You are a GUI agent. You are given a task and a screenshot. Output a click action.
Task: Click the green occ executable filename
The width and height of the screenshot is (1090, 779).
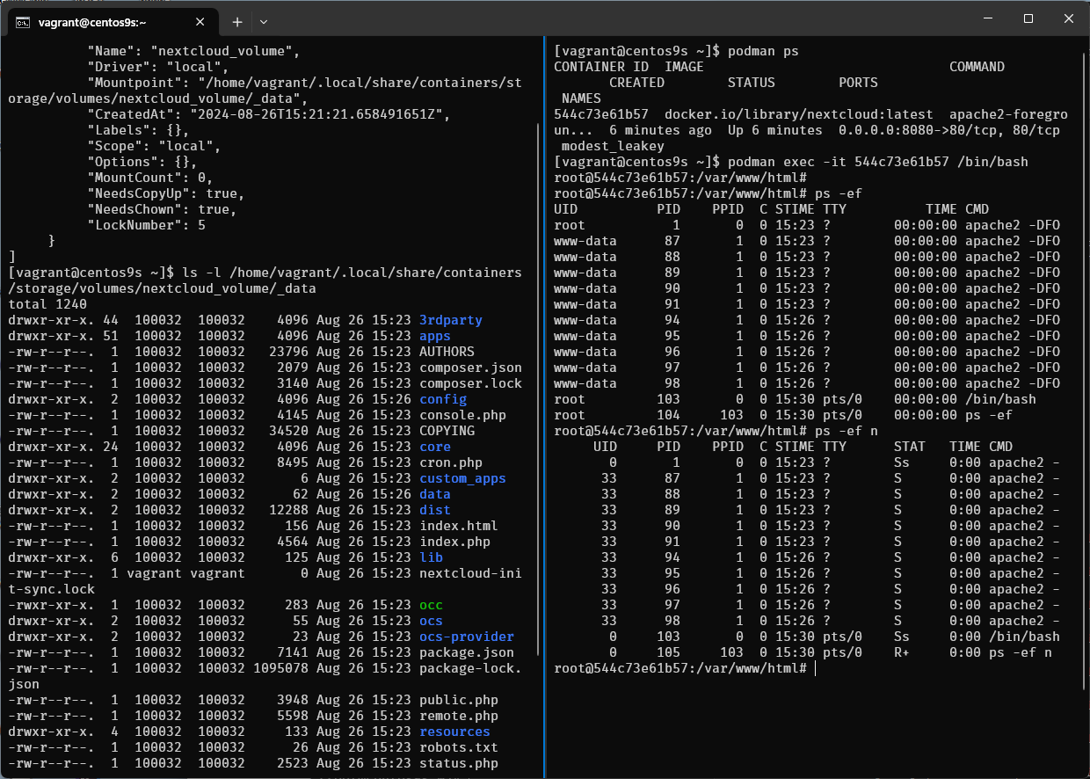tap(431, 605)
